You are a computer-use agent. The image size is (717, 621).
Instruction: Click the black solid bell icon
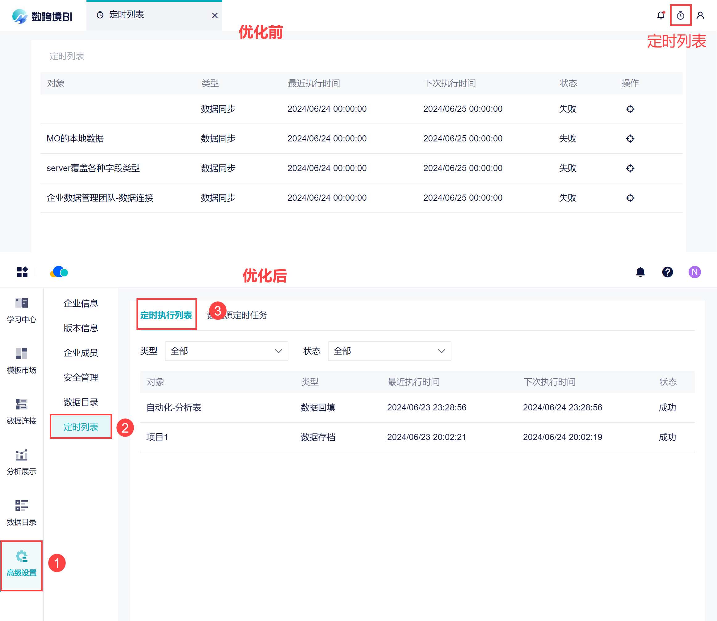coord(640,272)
